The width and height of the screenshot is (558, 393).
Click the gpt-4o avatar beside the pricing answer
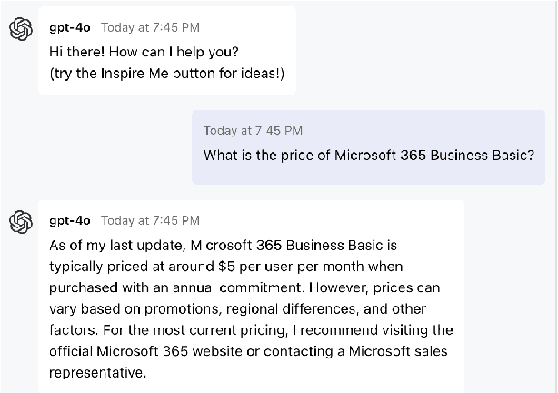click(21, 222)
